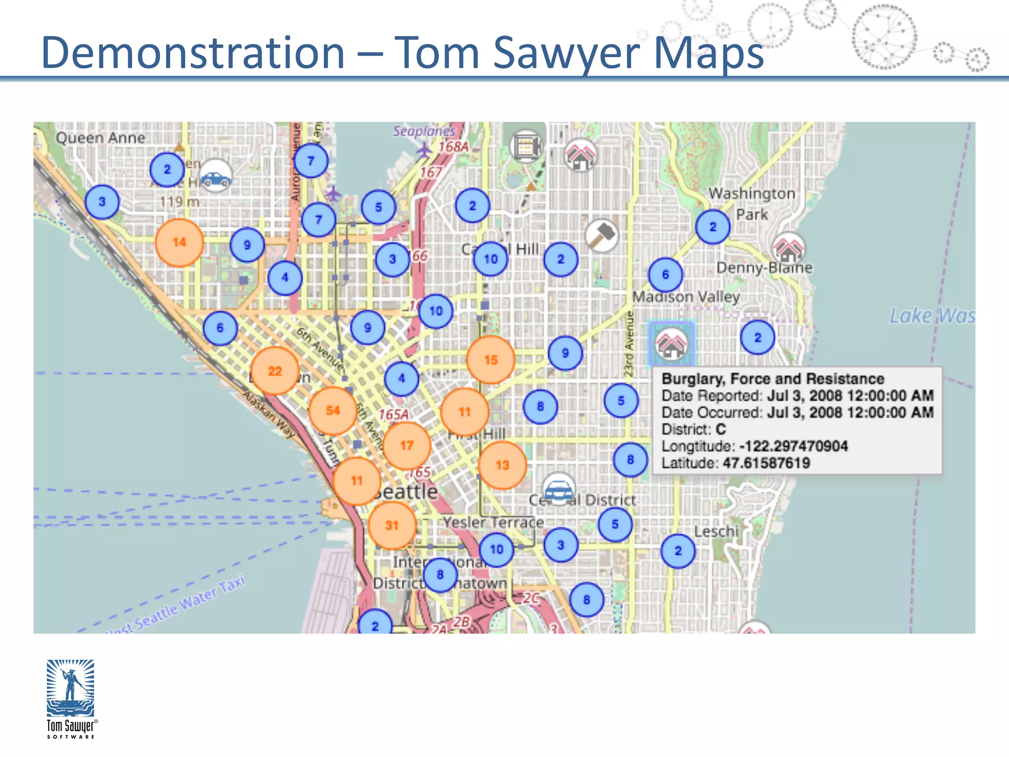Open blue cluster 2 next to Leschi label

click(678, 551)
